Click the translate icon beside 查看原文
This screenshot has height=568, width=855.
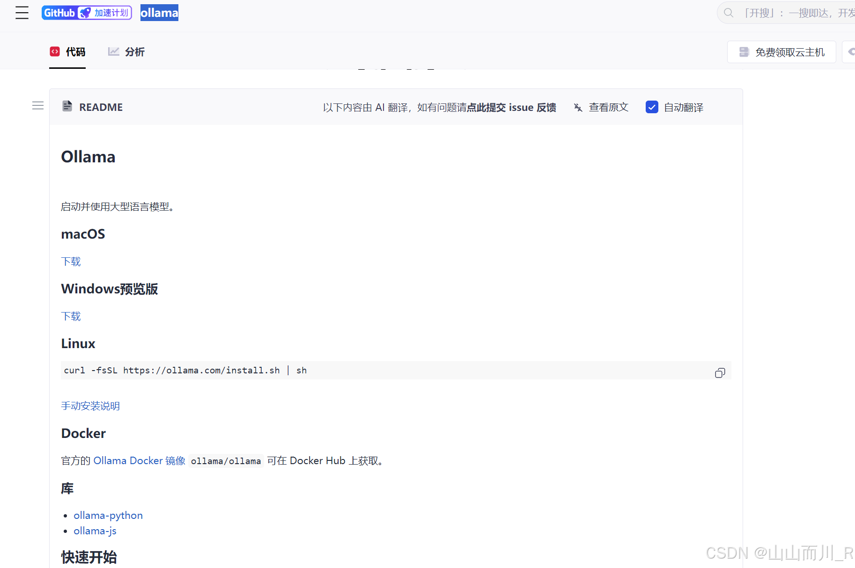(x=578, y=108)
